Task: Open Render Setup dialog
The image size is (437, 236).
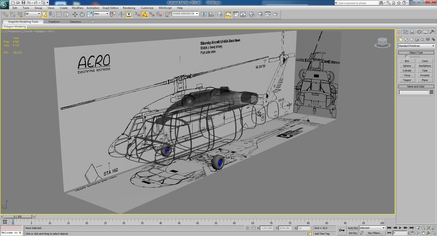Action: click(260, 14)
